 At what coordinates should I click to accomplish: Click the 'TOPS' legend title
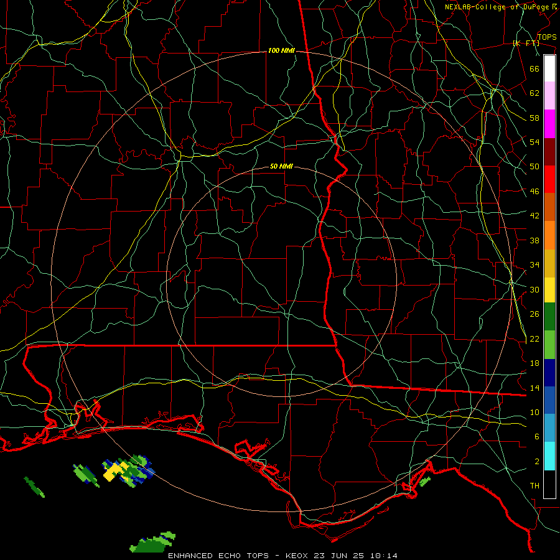click(547, 37)
